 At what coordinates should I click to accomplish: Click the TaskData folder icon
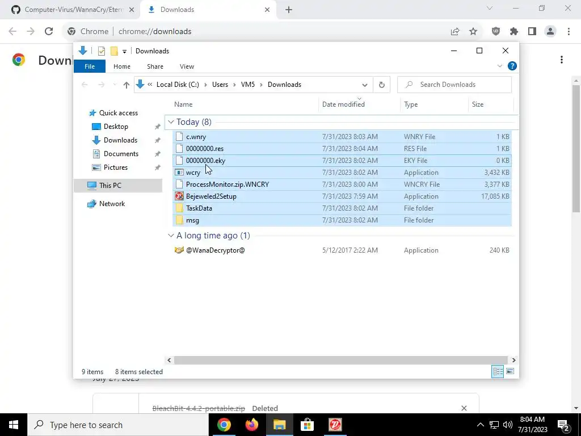179,208
